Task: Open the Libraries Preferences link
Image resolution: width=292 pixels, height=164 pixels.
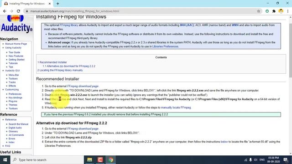Action: tap(165, 46)
